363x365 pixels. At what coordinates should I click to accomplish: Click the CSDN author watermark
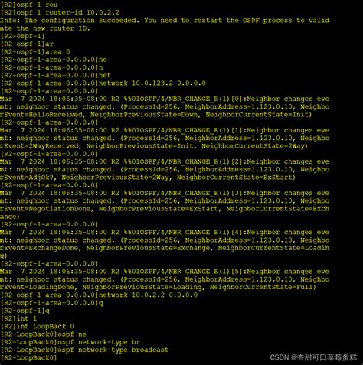click(x=313, y=357)
